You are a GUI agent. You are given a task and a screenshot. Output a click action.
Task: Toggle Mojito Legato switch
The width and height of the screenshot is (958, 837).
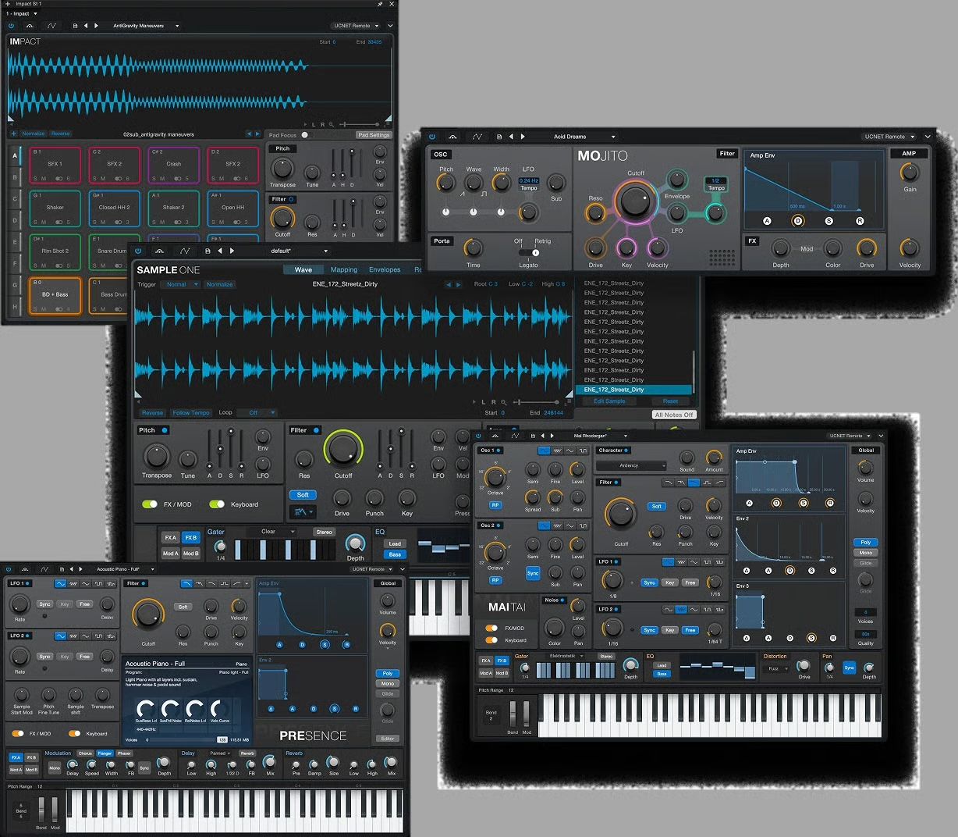(x=530, y=252)
